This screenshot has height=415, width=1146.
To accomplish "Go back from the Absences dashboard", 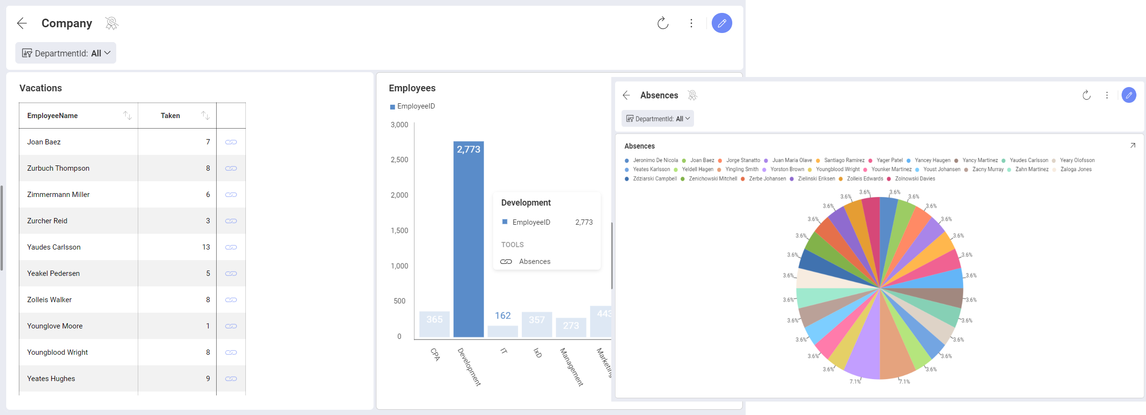I will pyautogui.click(x=626, y=95).
